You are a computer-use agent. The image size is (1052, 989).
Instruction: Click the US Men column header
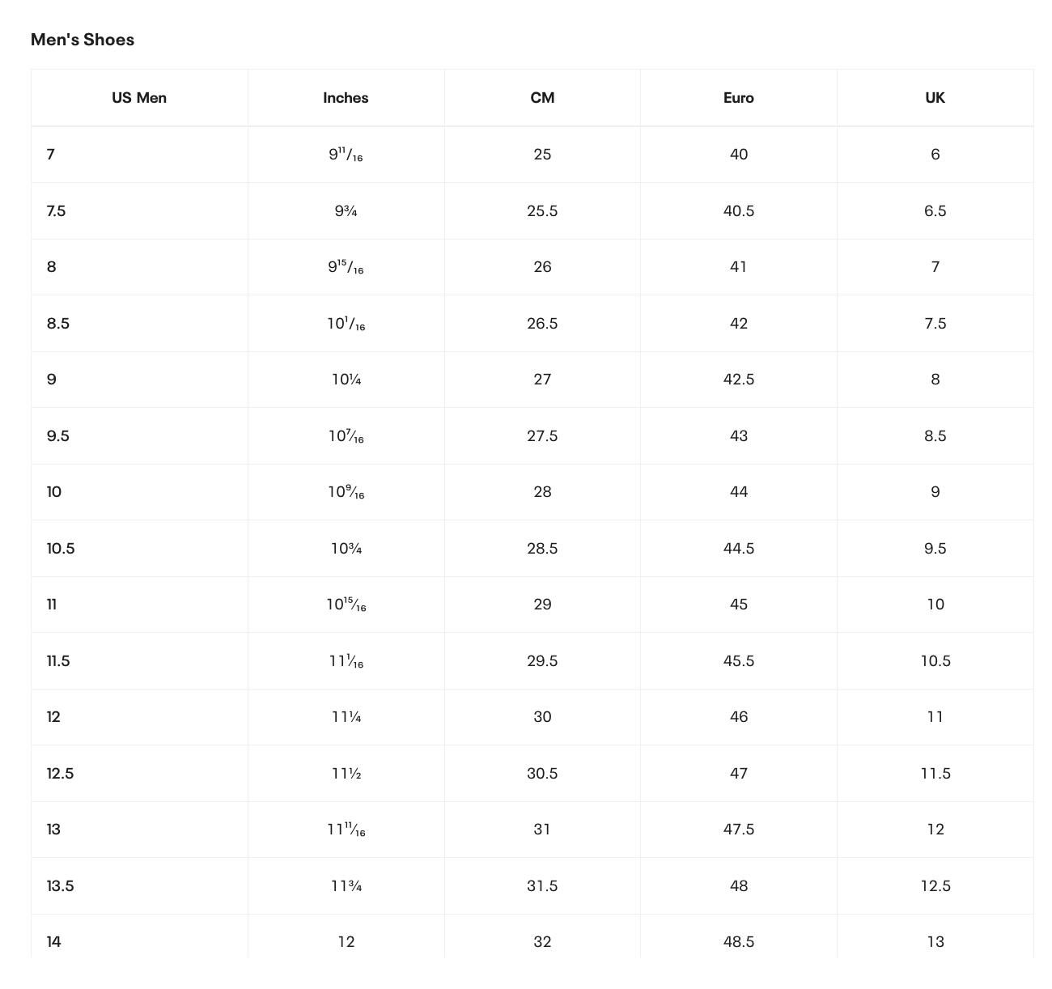coord(139,98)
